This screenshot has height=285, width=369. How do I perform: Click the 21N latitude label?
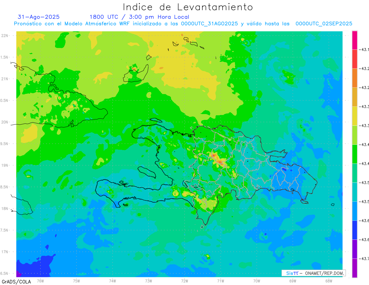5,79
